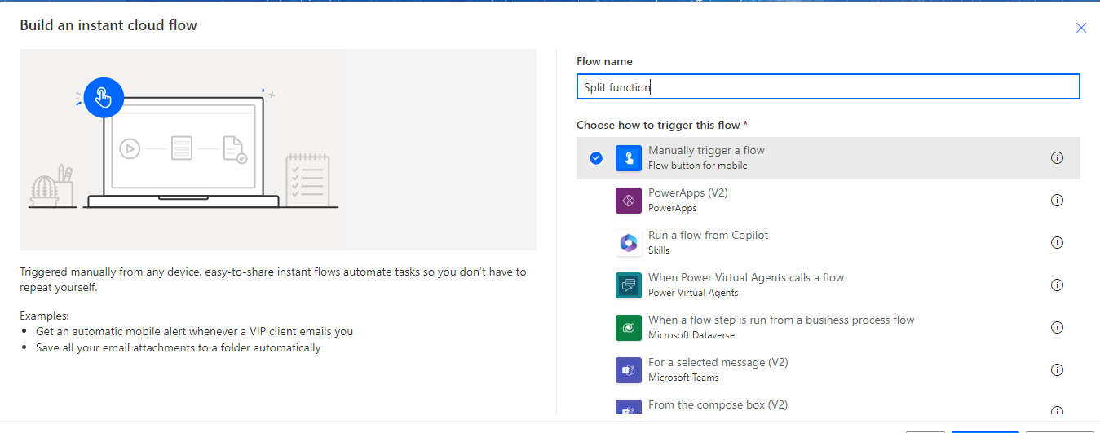1100x433 pixels.
Task: Click the Build an instant cloud flow heading
Action: coord(108,25)
